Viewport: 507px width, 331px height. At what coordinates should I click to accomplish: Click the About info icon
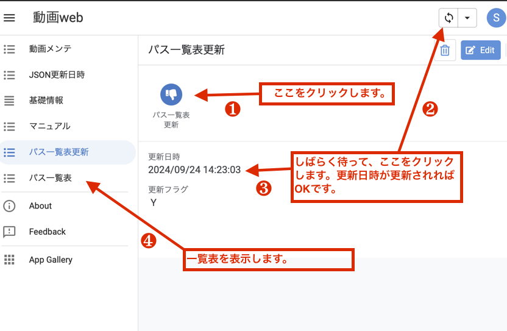(x=9, y=205)
